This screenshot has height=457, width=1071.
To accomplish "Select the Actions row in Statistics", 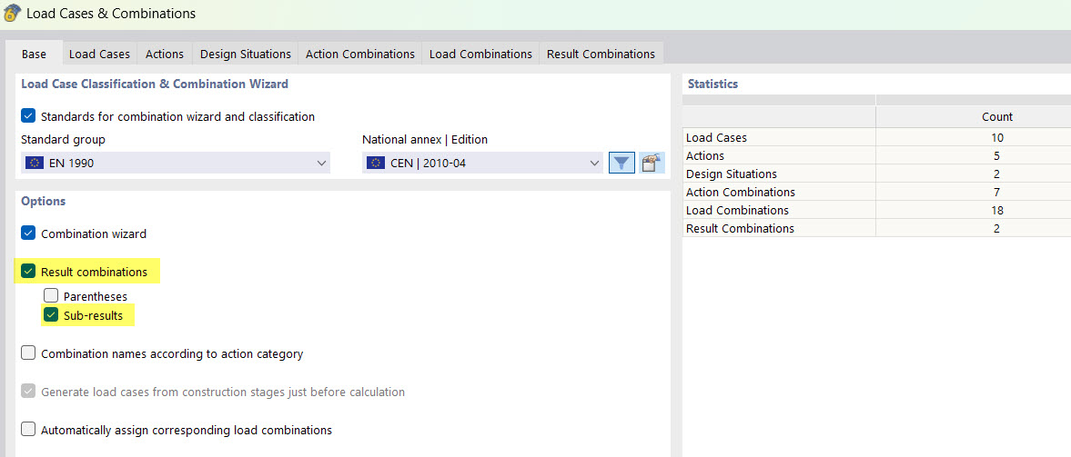I will click(876, 155).
